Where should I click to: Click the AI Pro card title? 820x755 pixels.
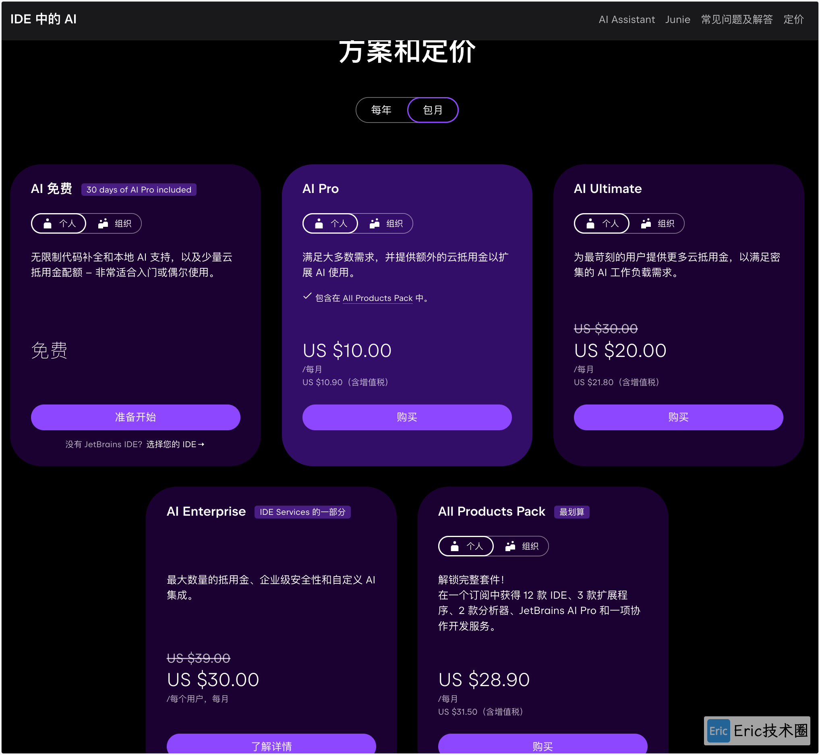click(x=321, y=189)
